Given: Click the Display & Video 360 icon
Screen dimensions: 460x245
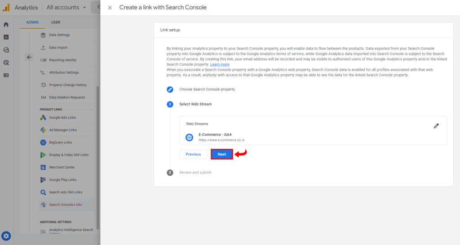Looking at the screenshot, I should pyautogui.click(x=43, y=155).
